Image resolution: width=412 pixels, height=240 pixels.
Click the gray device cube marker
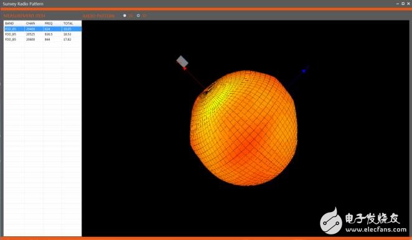pos(182,61)
